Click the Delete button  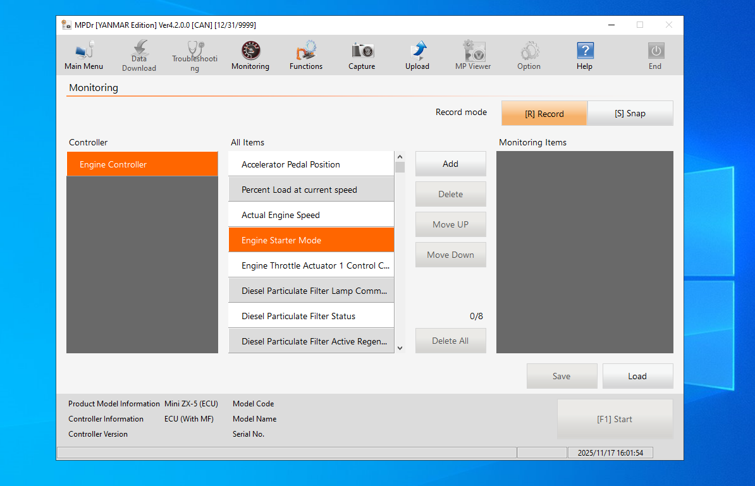click(x=450, y=194)
